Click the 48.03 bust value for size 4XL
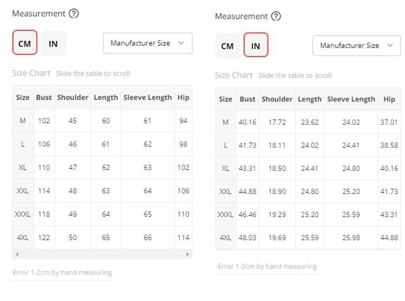Screen dimensions: 405x301 (247, 238)
